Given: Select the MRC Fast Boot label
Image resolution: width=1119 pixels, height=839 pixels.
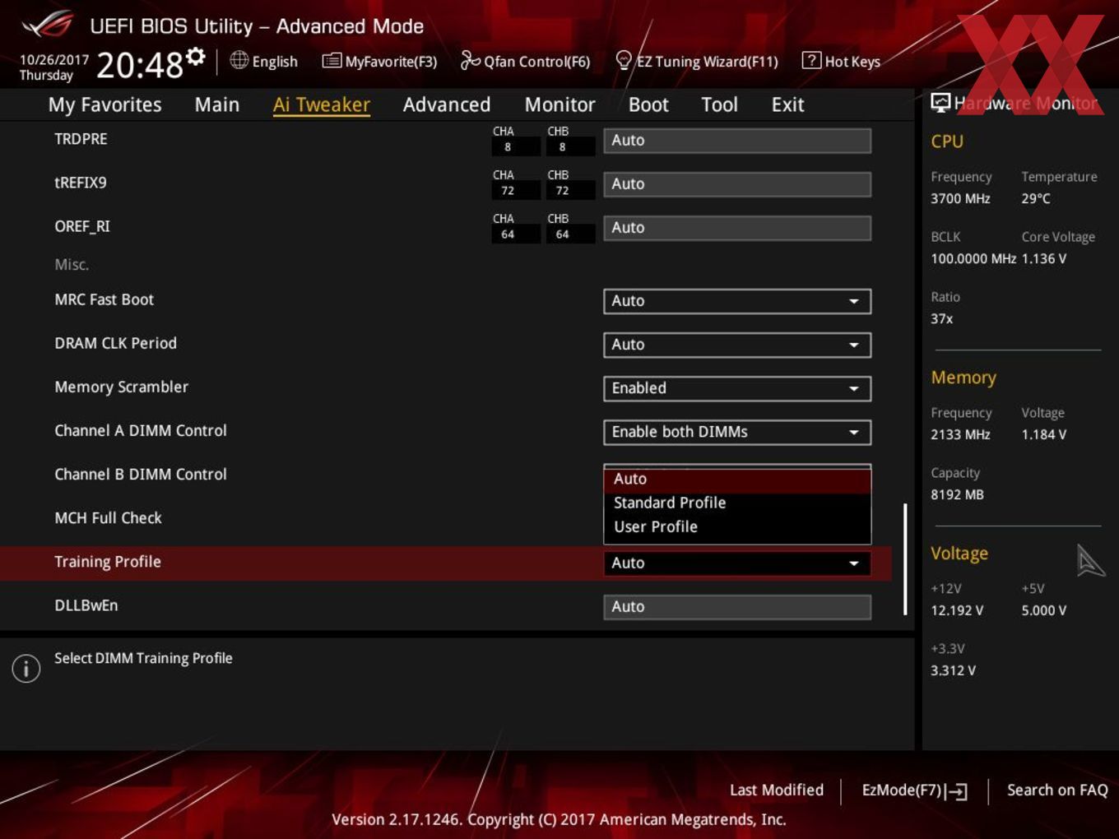Looking at the screenshot, I should click(104, 300).
